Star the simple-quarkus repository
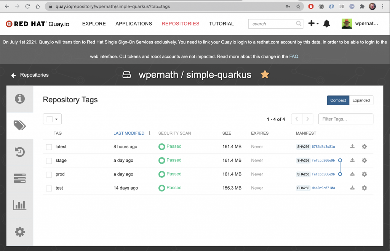The width and height of the screenshot is (390, 251). pyautogui.click(x=265, y=75)
